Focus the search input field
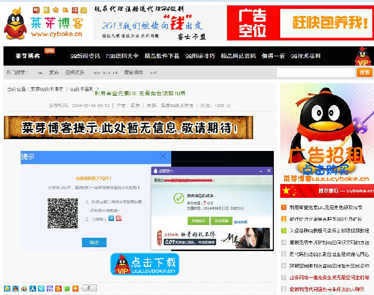374x295 pixels. [316, 72]
